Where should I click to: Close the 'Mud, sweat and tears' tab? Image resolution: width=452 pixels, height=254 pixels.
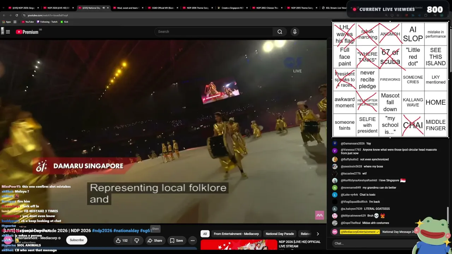[x=142, y=8]
